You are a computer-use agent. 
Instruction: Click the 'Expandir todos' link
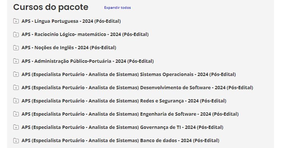pos(117,8)
